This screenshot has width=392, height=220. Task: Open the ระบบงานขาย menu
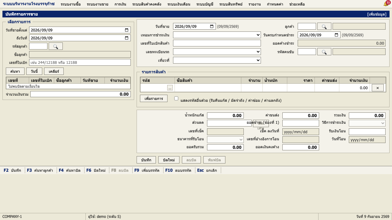(97, 4)
